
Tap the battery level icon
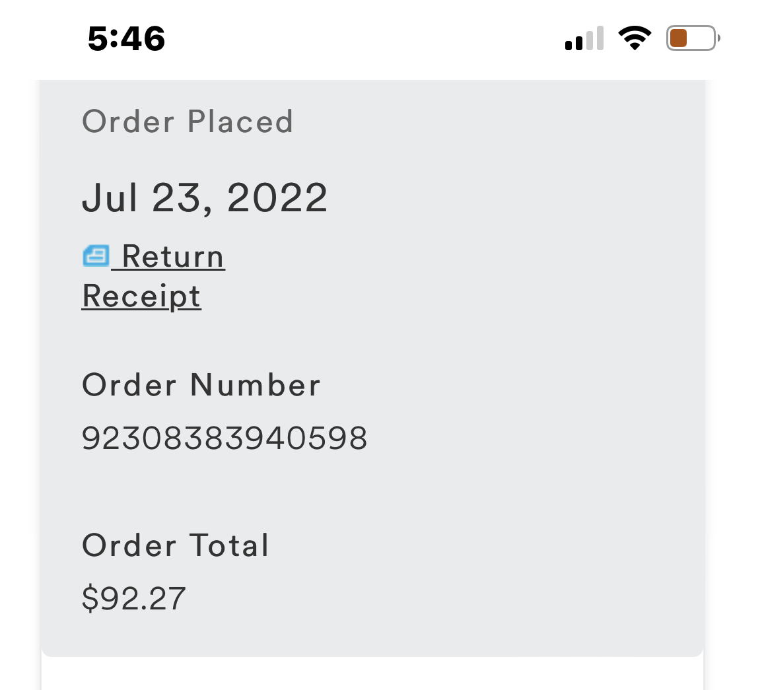point(692,38)
